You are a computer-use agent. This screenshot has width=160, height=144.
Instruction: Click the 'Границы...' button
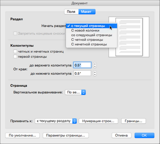pos(133,121)
